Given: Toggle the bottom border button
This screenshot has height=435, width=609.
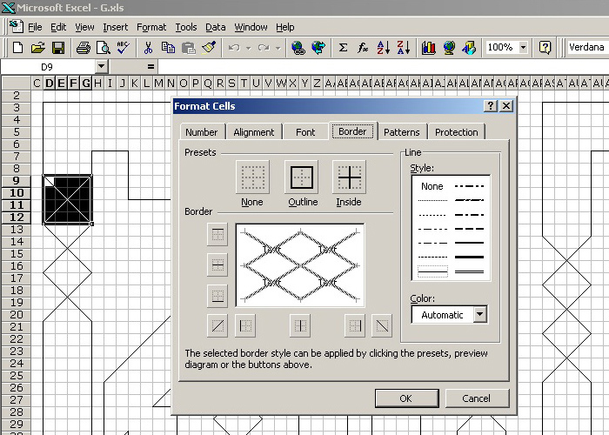Looking at the screenshot, I should point(217,296).
